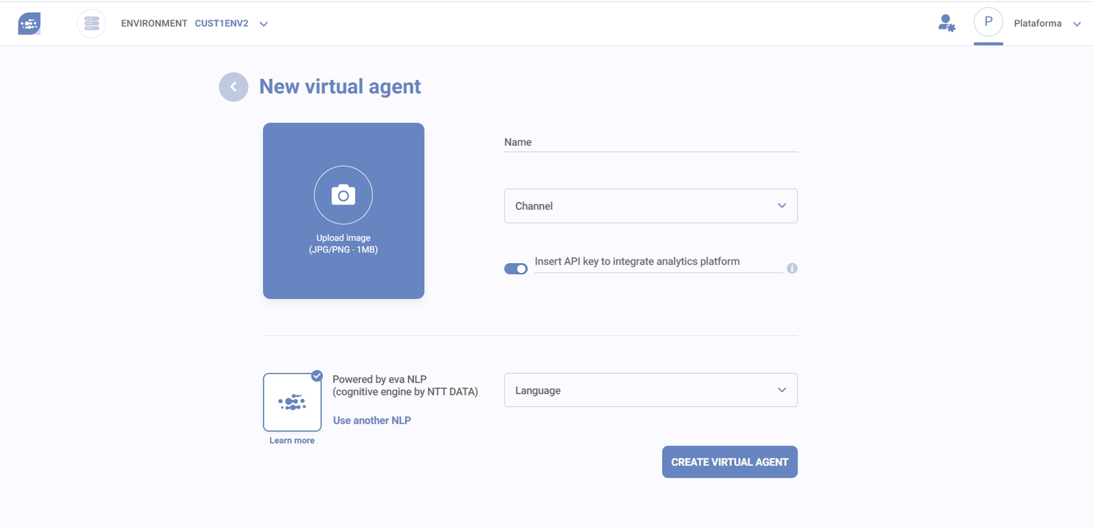Open the Plataforma user menu
The width and height of the screenshot is (1094, 527).
[1047, 24]
